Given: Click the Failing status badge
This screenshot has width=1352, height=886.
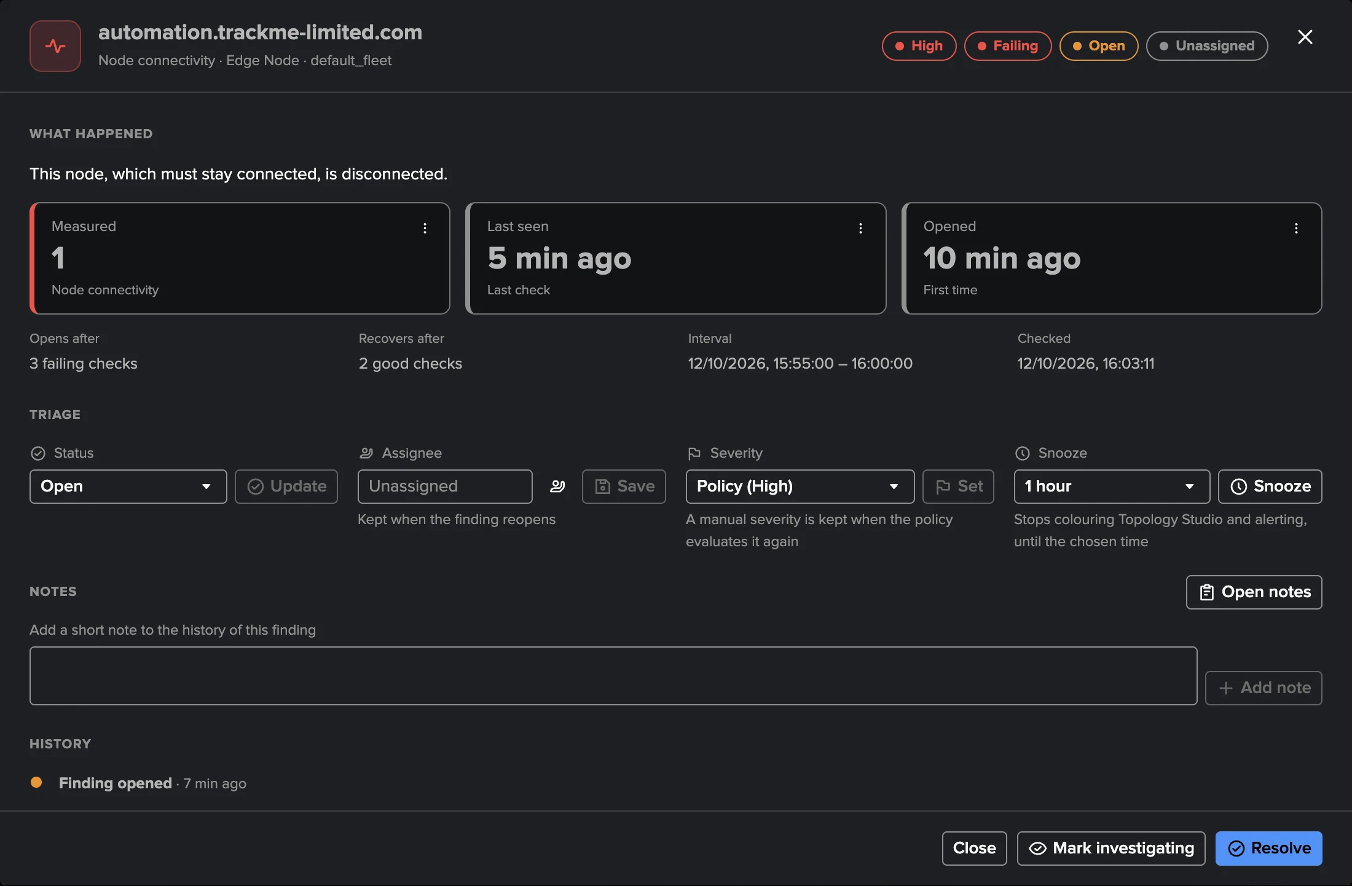Looking at the screenshot, I should tap(1007, 46).
